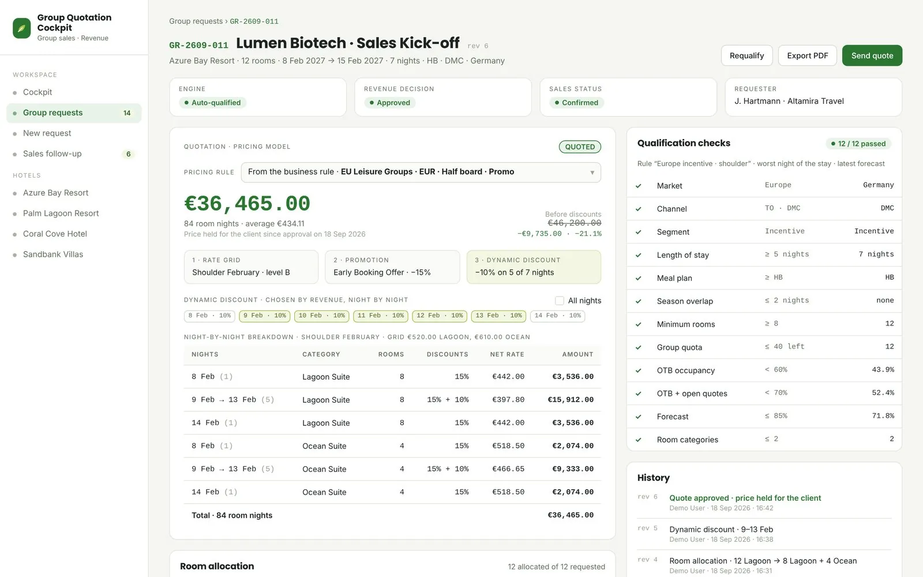Click the Minimum rooms checkmark icon
923x577 pixels.
point(639,324)
